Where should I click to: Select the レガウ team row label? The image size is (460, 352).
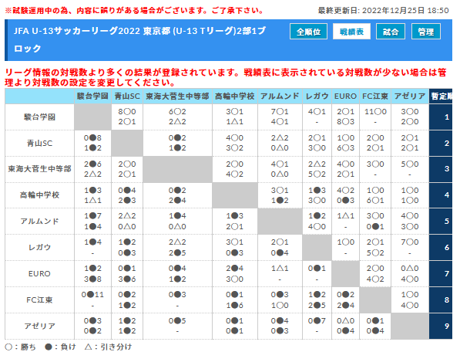pos(39,247)
